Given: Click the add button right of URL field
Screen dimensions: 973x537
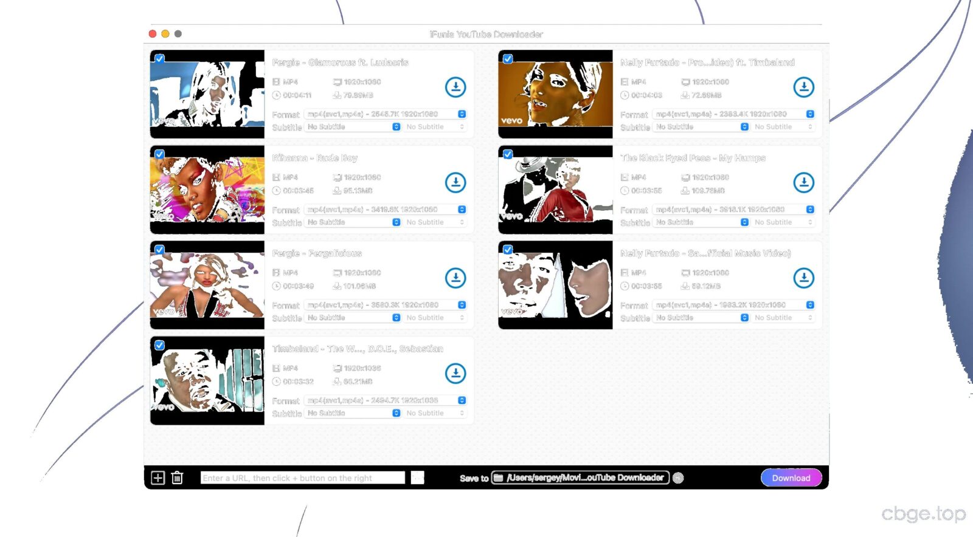Looking at the screenshot, I should 417,478.
